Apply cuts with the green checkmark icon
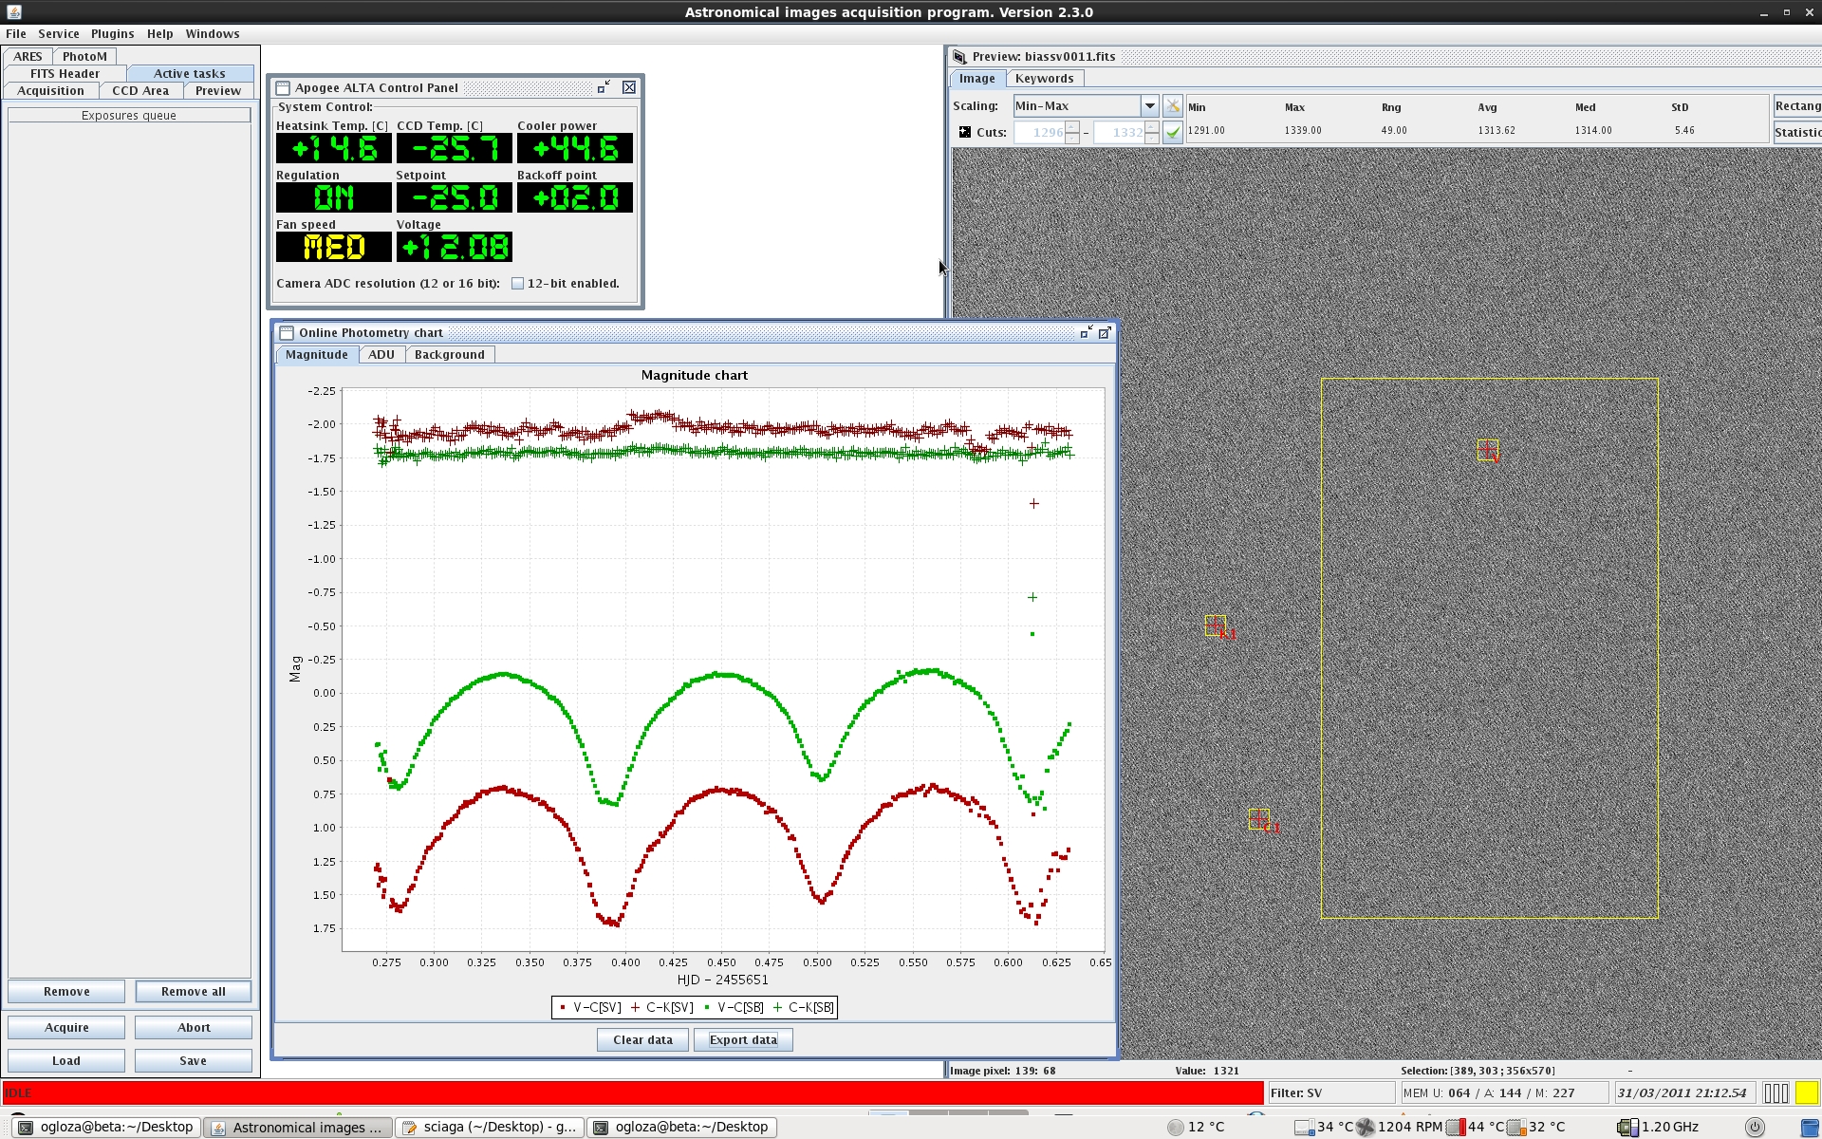 coord(1172,133)
